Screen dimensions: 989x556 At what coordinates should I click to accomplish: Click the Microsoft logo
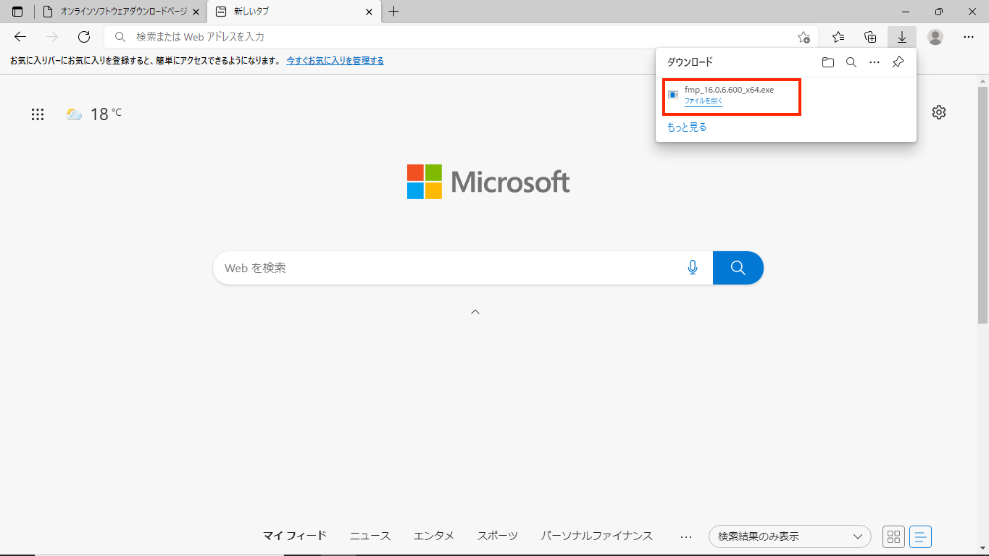point(488,182)
